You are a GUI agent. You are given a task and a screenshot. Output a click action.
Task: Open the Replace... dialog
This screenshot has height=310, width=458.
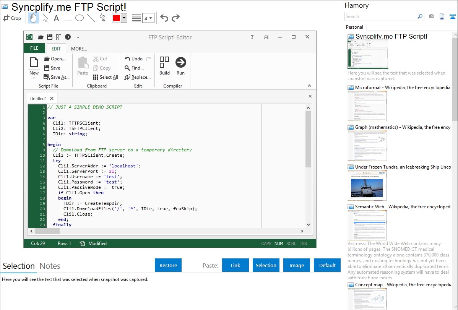point(138,77)
